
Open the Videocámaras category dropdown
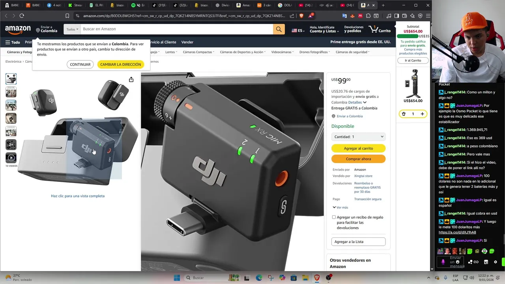282,52
